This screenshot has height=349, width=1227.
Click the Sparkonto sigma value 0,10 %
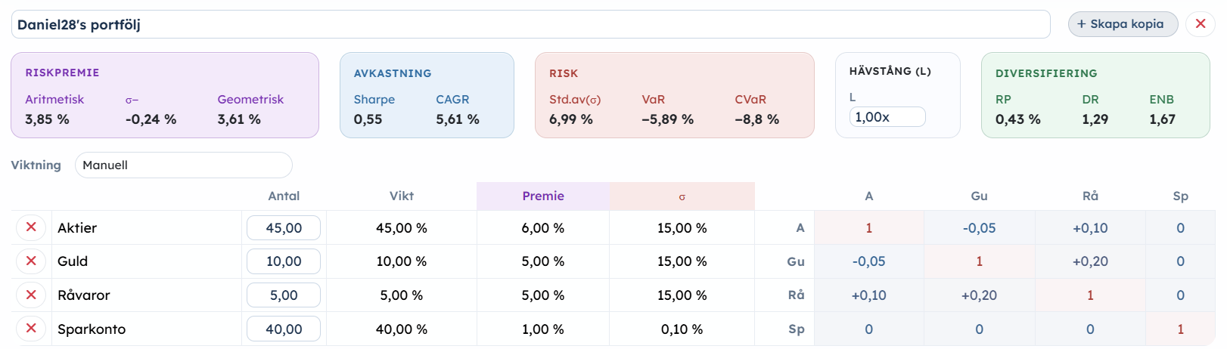click(x=682, y=329)
